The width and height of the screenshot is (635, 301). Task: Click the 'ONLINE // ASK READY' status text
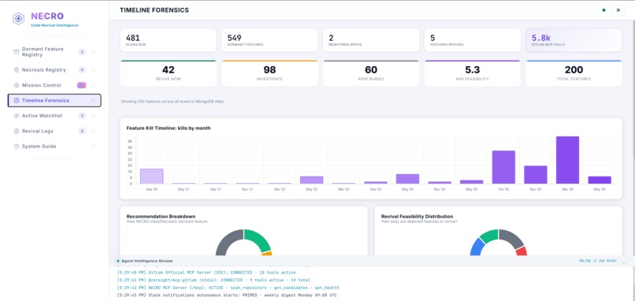(x=598, y=262)
